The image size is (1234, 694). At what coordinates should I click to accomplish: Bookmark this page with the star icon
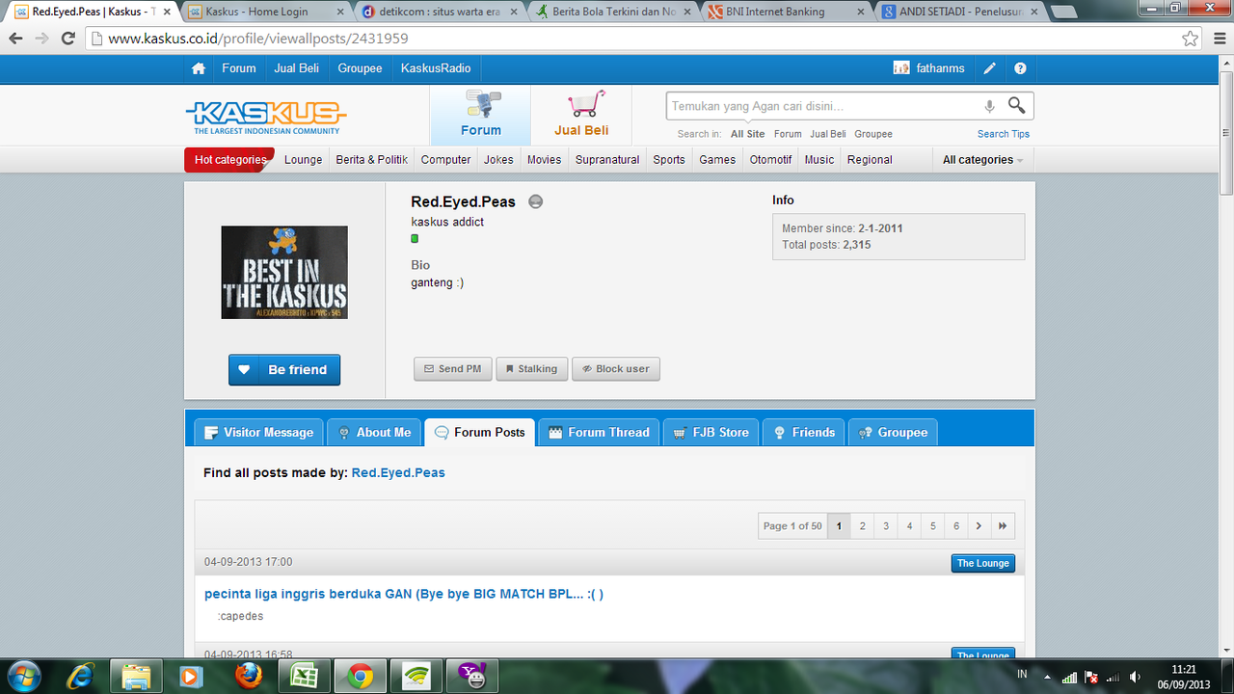[x=1191, y=39]
